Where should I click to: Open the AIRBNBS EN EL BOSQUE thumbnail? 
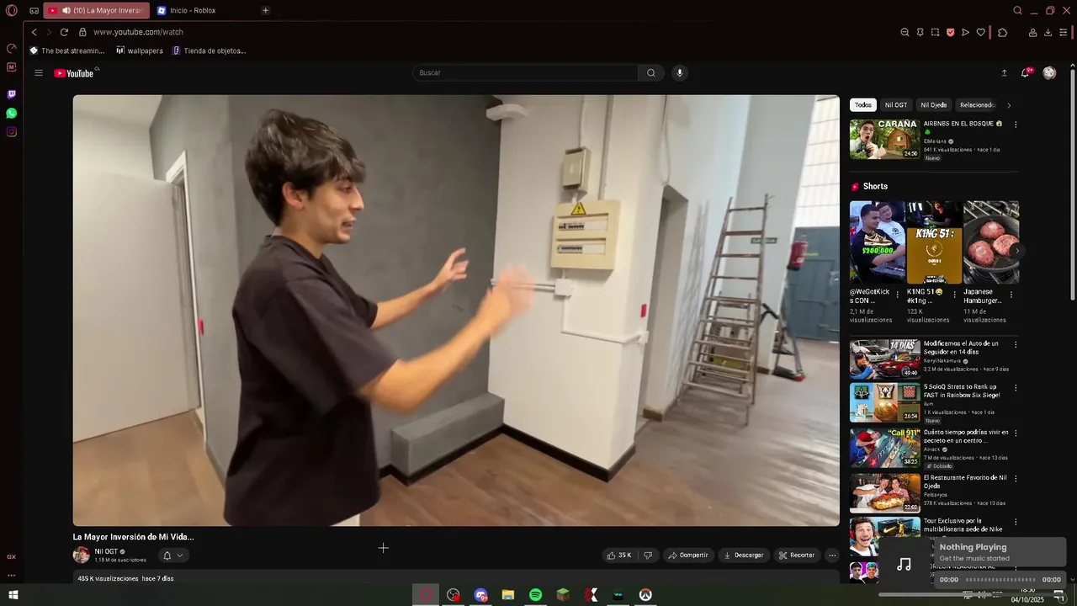click(884, 139)
